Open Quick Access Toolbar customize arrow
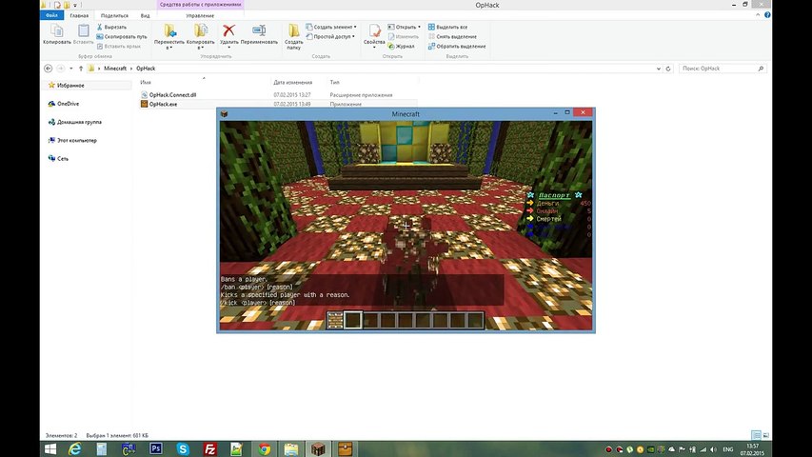Image resolution: width=812 pixels, height=457 pixels. [x=75, y=5]
